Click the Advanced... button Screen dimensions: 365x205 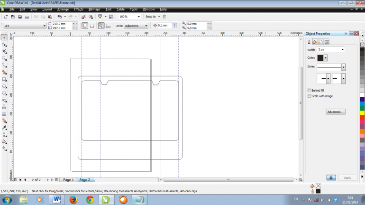point(336,112)
